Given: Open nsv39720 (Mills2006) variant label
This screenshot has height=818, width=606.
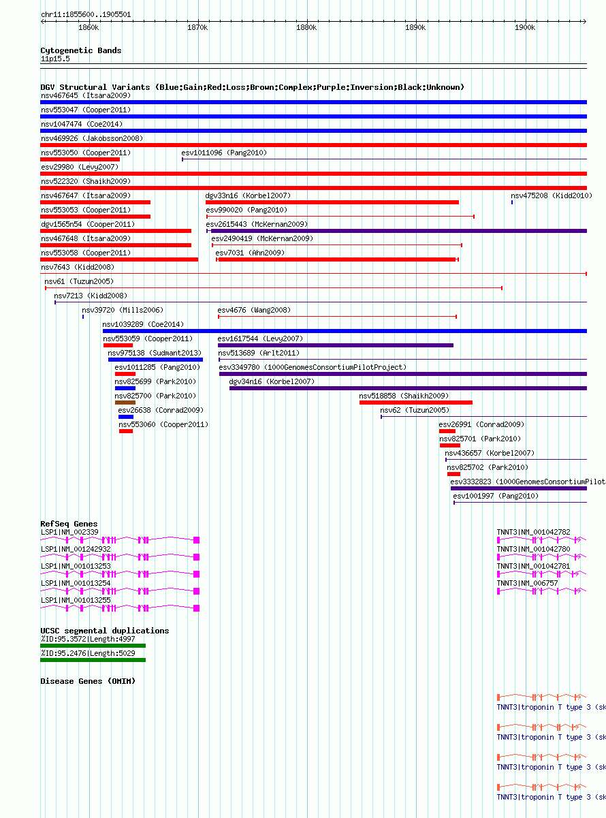Looking at the screenshot, I should [x=123, y=310].
